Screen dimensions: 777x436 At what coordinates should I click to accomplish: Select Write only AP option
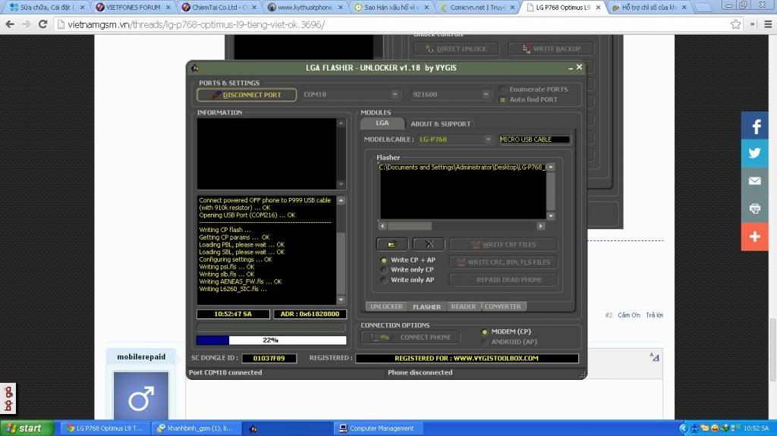point(383,280)
